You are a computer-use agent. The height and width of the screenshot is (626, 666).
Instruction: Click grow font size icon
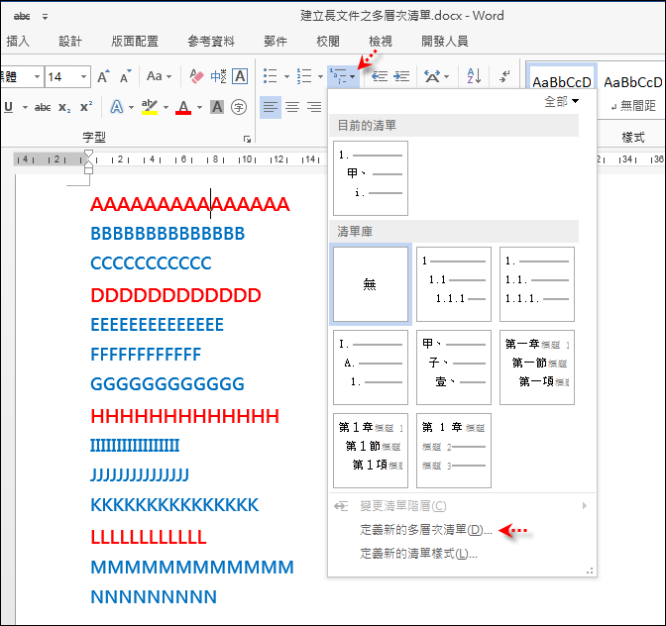[x=104, y=77]
